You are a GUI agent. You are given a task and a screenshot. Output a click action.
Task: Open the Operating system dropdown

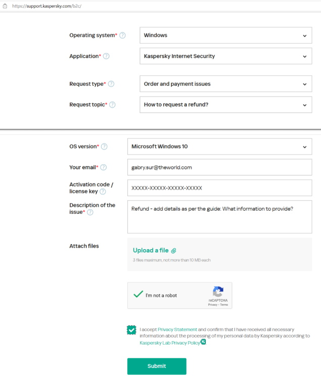pyautogui.click(x=225, y=35)
